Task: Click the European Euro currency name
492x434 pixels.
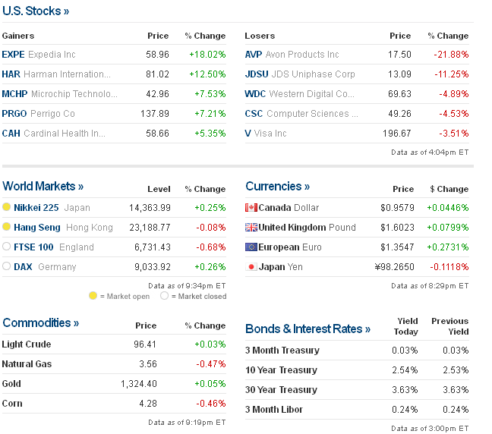Action: point(290,247)
